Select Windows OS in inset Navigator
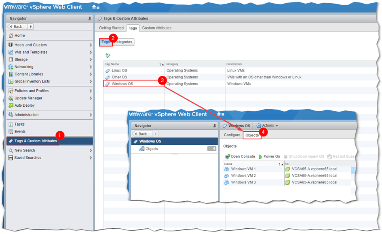The height and width of the screenshot is (234, 382). (175, 141)
